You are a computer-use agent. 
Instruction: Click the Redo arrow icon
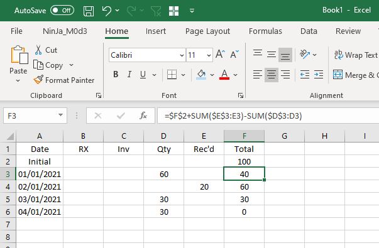pos(131,11)
